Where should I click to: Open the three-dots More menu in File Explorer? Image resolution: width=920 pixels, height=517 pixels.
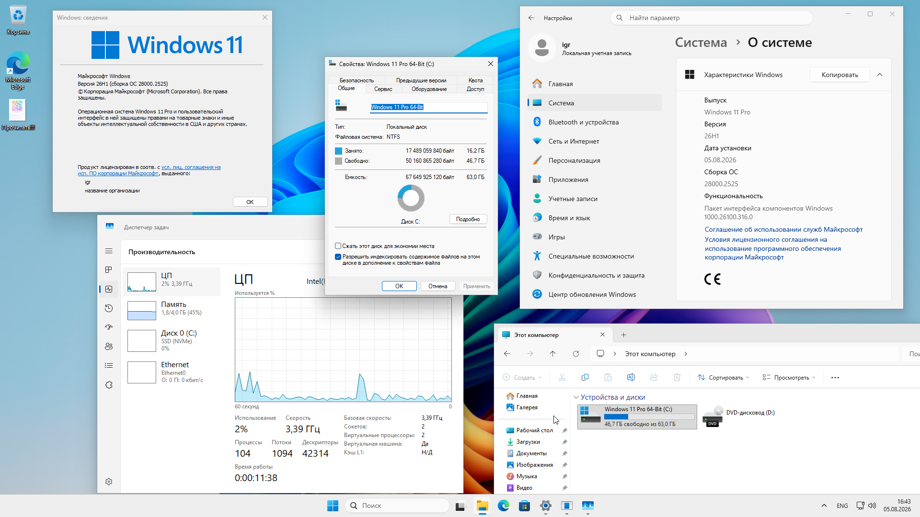(x=835, y=377)
